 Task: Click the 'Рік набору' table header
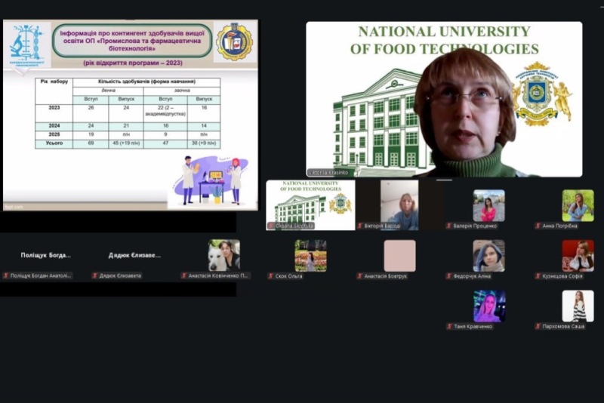pyautogui.click(x=54, y=82)
